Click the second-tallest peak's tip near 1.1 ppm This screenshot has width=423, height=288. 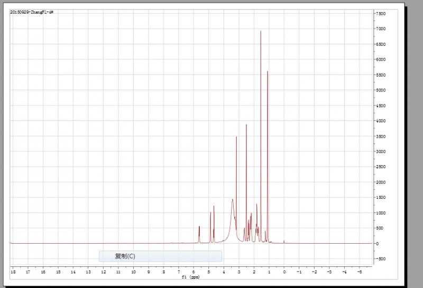pos(268,72)
